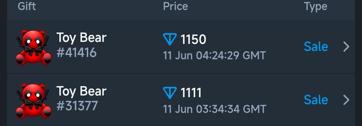Viewport: 362px width, 126px height.
Task: Click the Gift column header
Action: tap(27, 6)
